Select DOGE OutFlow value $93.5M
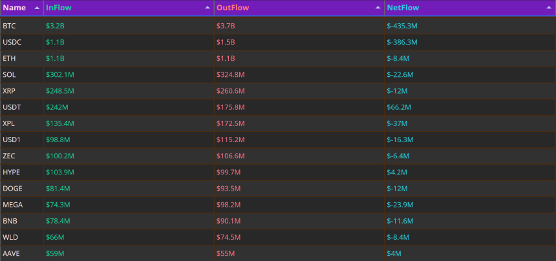 228,189
